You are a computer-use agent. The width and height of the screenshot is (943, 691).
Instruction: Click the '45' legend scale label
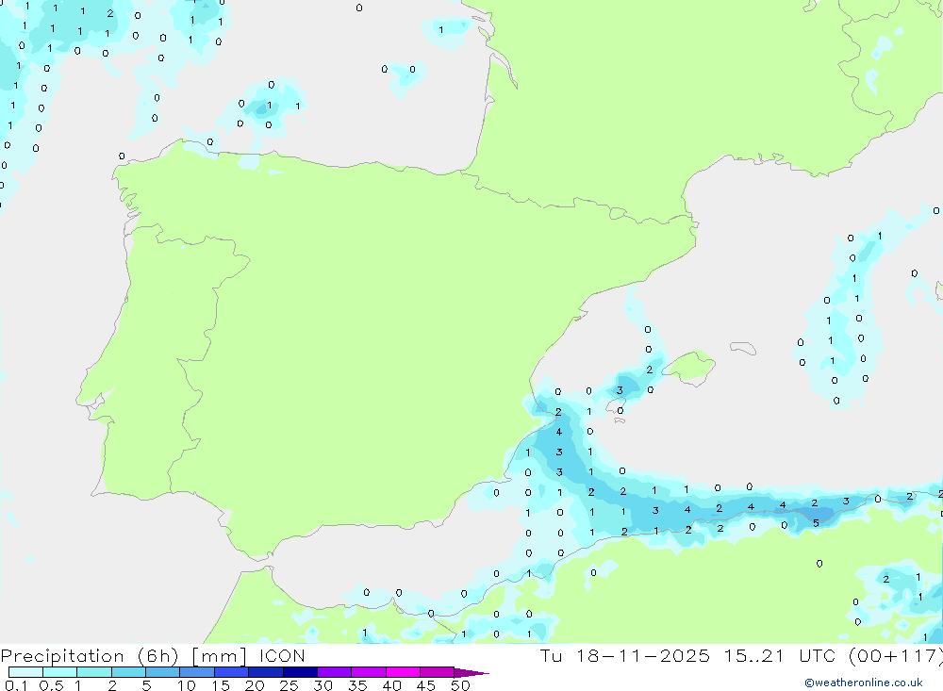(x=426, y=685)
